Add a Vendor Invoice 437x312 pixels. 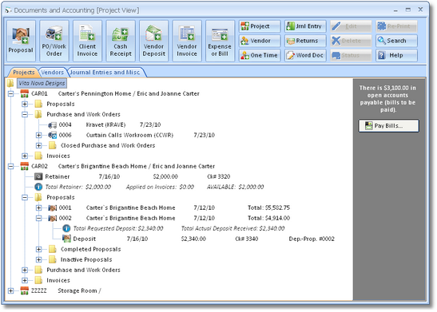point(187,41)
